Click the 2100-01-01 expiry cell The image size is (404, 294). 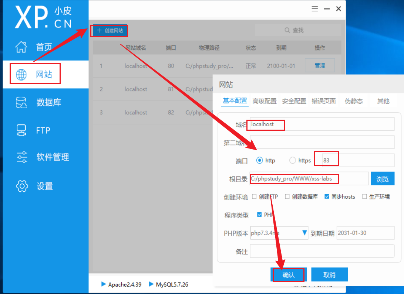pos(281,66)
